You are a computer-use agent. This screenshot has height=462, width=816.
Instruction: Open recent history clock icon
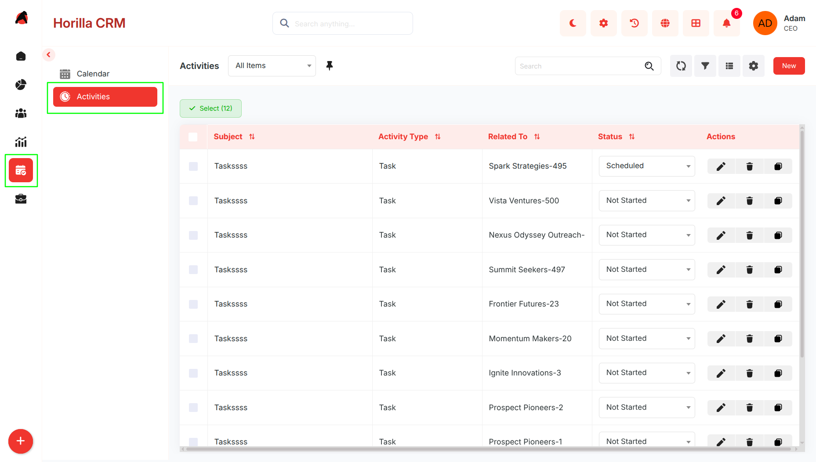634,23
